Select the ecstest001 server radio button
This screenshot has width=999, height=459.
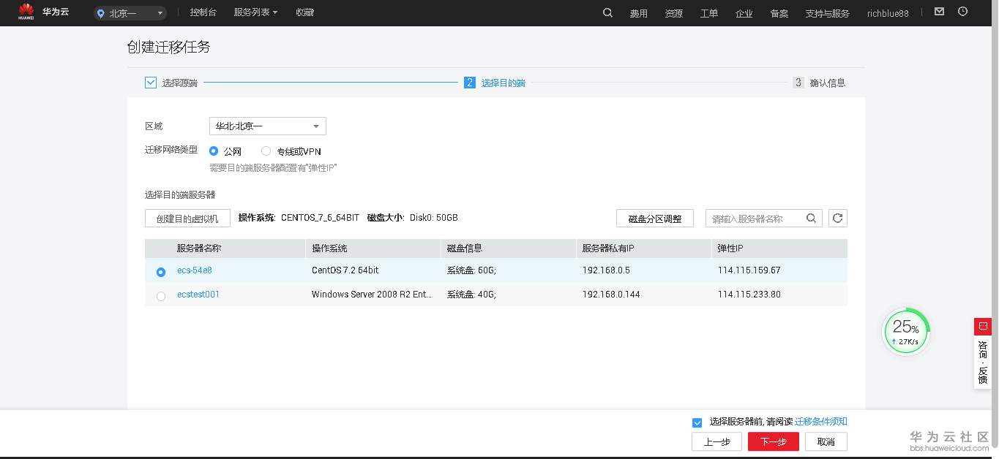[x=161, y=296]
